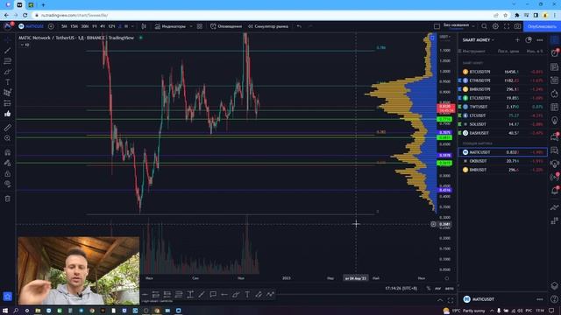Activate the zoom-in magnifier tool

click(x=8, y=138)
